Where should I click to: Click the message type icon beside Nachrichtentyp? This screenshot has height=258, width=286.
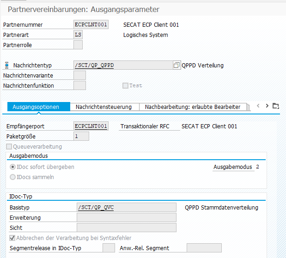pos(6,66)
